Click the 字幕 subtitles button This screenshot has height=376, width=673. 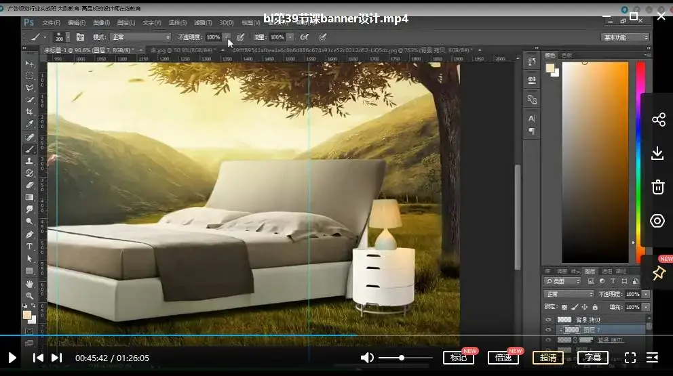click(592, 358)
